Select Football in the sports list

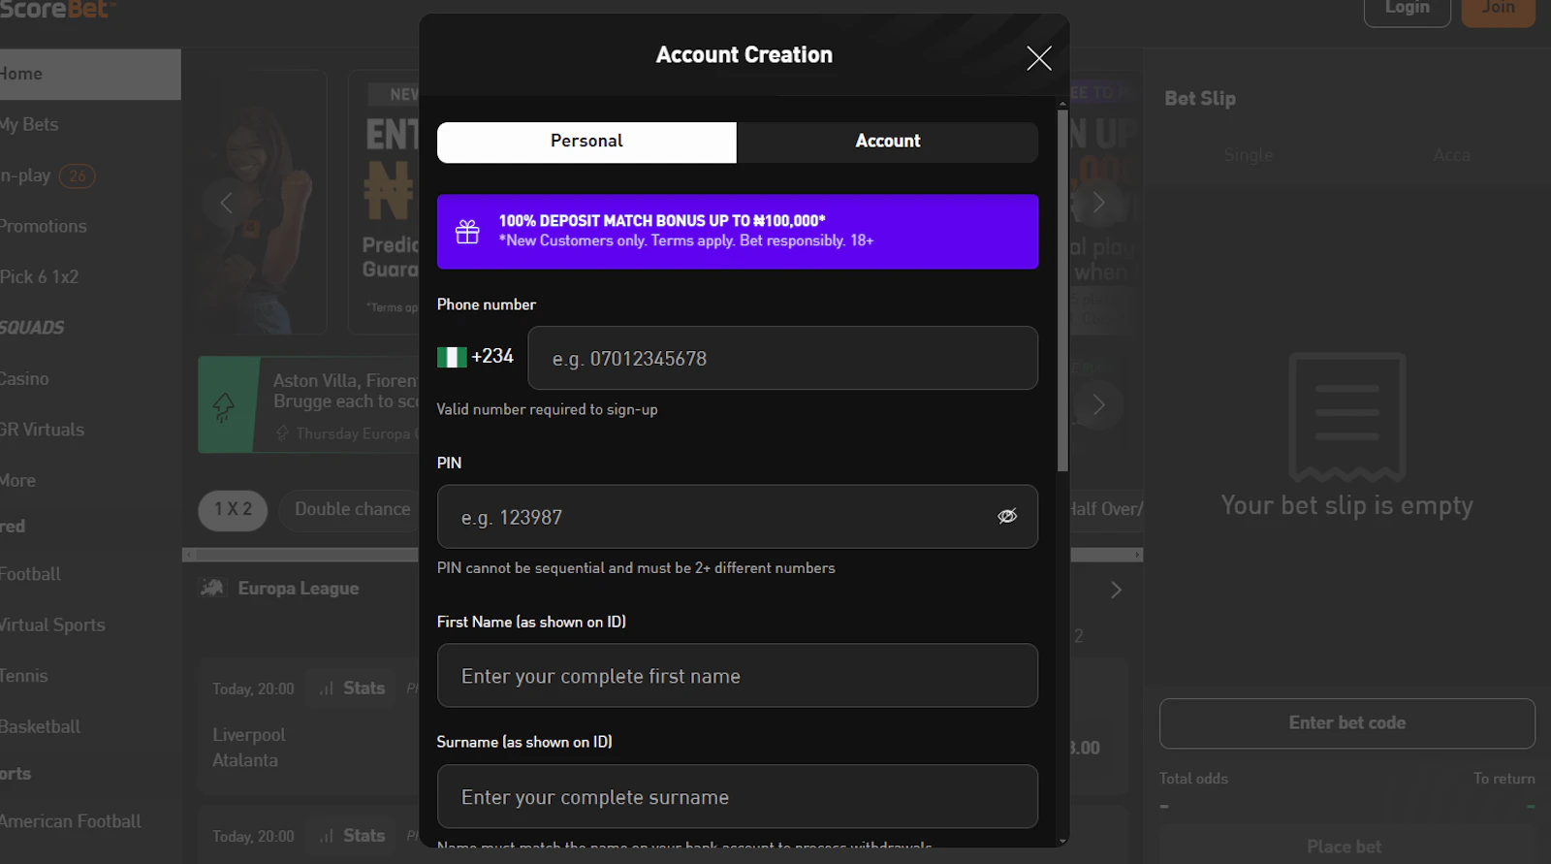pyautogui.click(x=30, y=574)
